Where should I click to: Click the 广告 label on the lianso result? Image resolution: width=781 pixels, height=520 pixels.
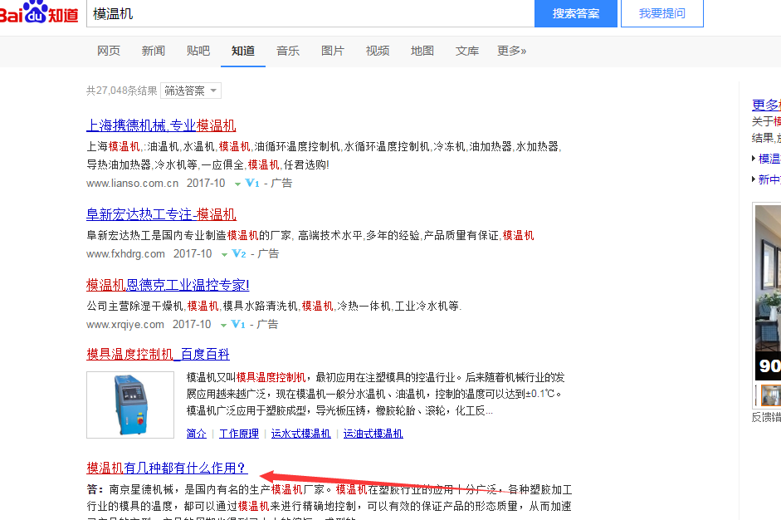(x=281, y=184)
